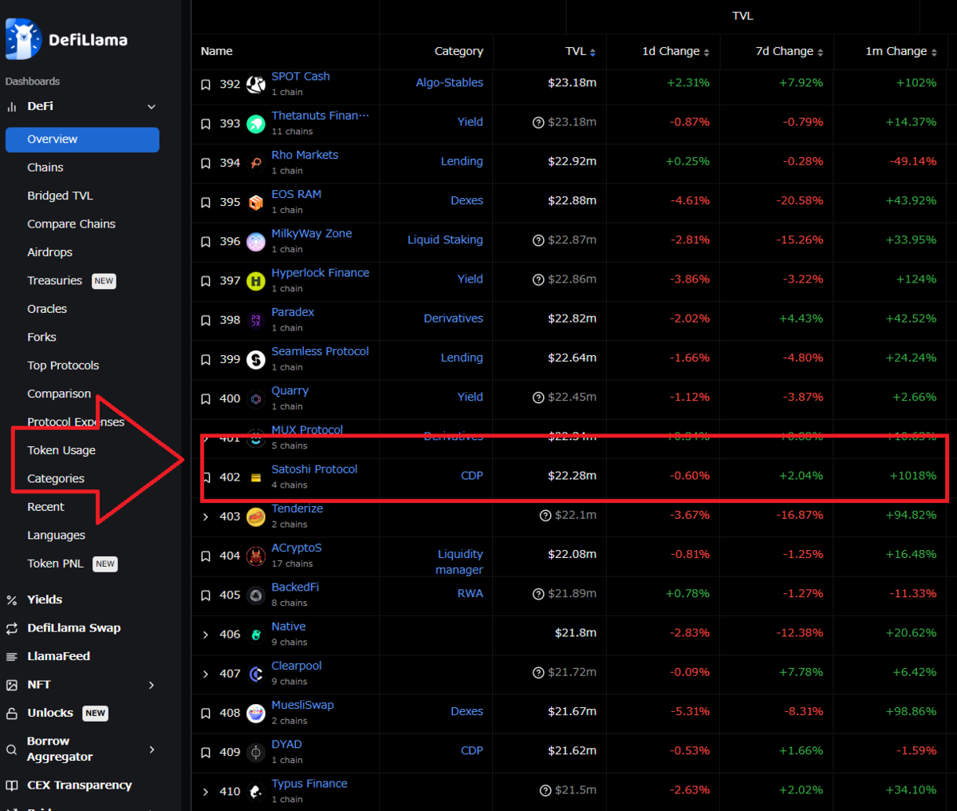Image resolution: width=957 pixels, height=811 pixels.
Task: Open the Token PNL page
Action: (x=55, y=564)
